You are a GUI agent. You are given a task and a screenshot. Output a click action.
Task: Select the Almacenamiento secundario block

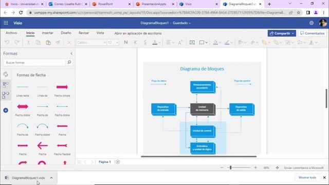[x=203, y=87]
